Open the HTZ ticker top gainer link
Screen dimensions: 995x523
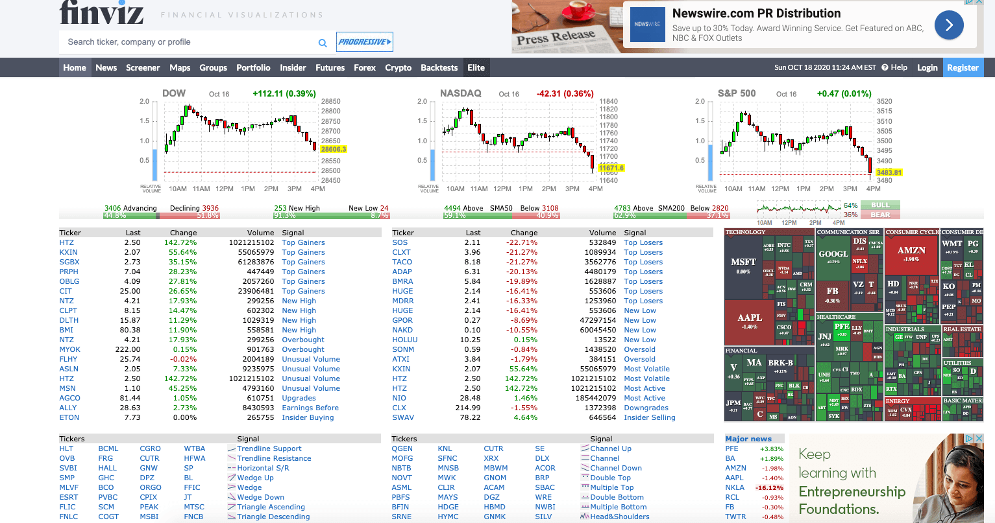tap(67, 242)
